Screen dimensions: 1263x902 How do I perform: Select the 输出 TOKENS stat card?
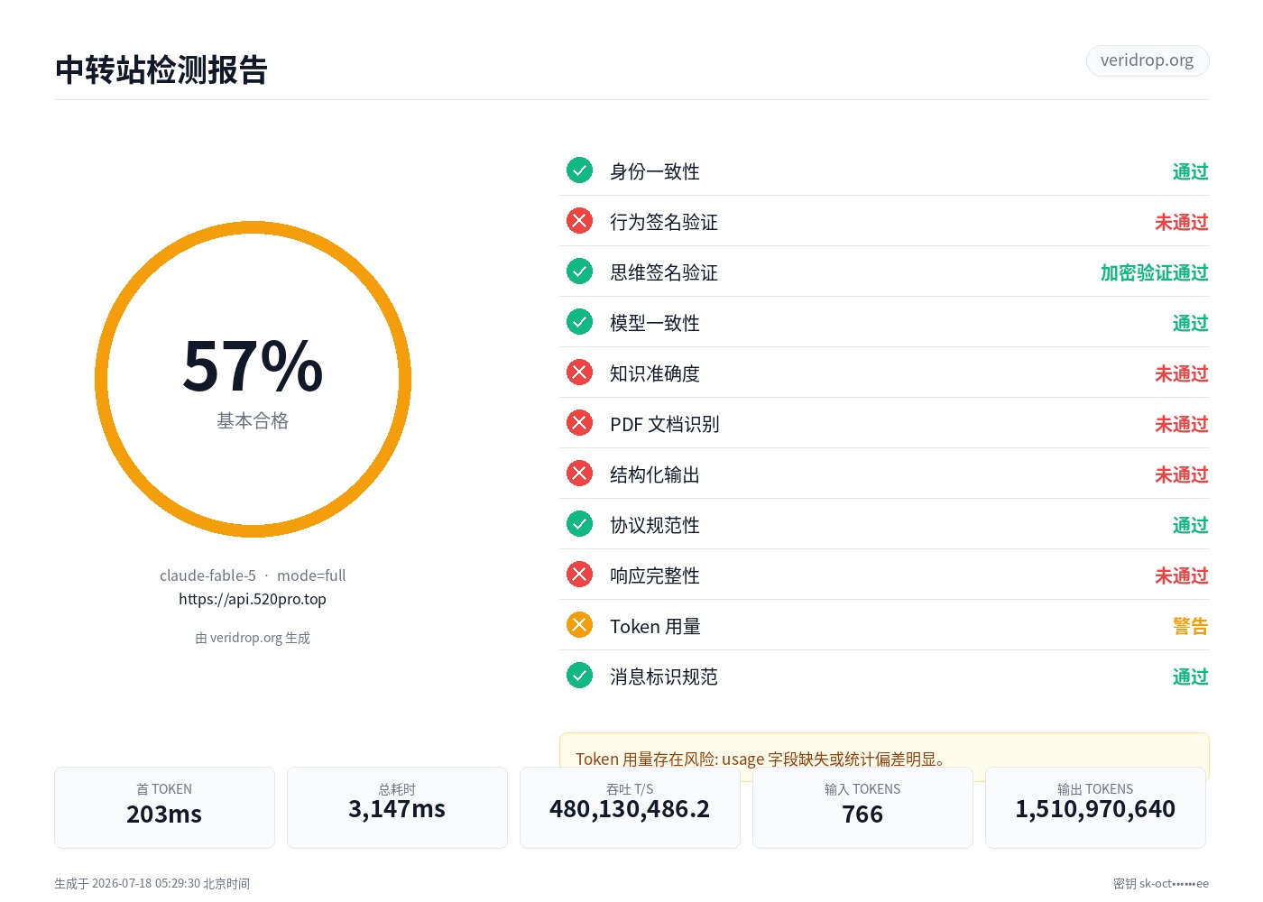pos(1095,807)
